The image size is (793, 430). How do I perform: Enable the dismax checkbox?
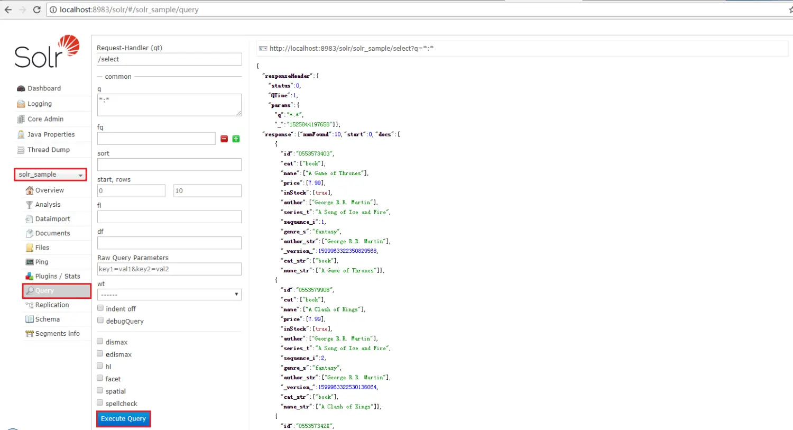pos(100,341)
